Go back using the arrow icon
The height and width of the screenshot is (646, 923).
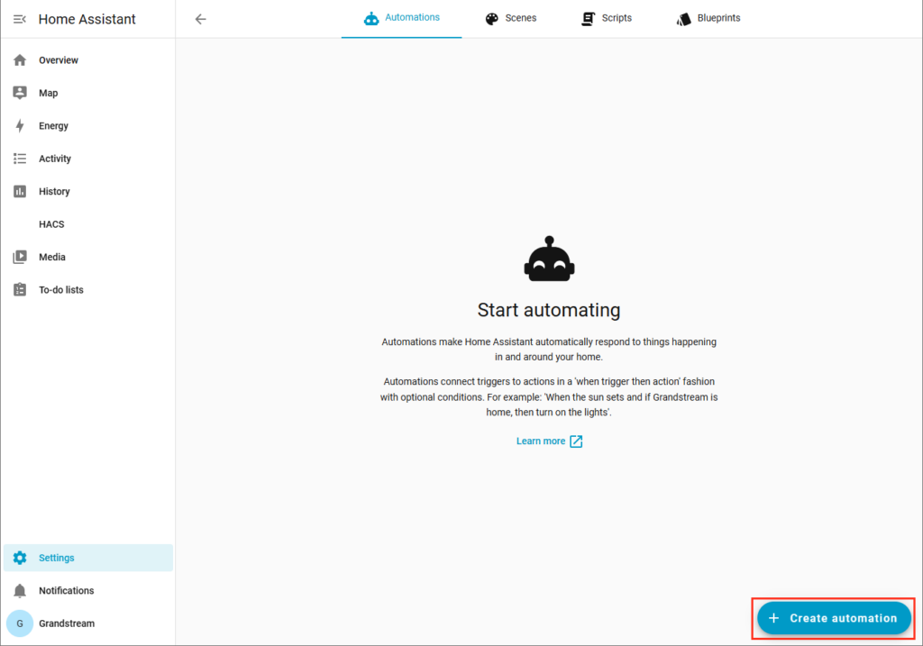[x=201, y=20]
